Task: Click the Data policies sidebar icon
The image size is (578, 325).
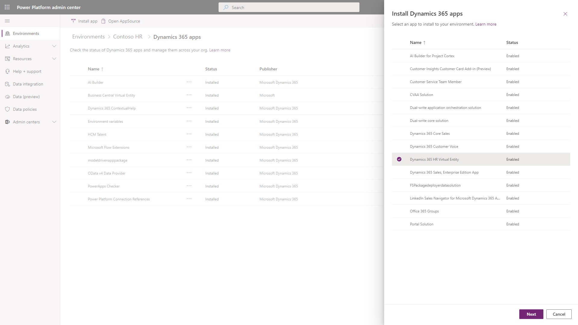Action: (x=7, y=109)
